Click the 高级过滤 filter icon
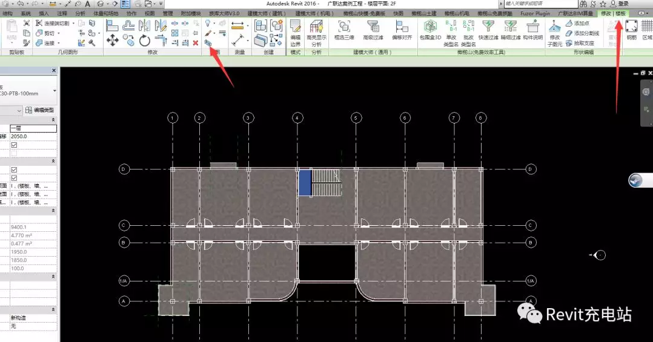 click(373, 31)
